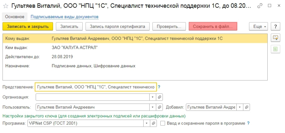Expand the Пользователь dropdown list
Viewport: 285px width, 133px height.
pyautogui.click(x=153, y=107)
